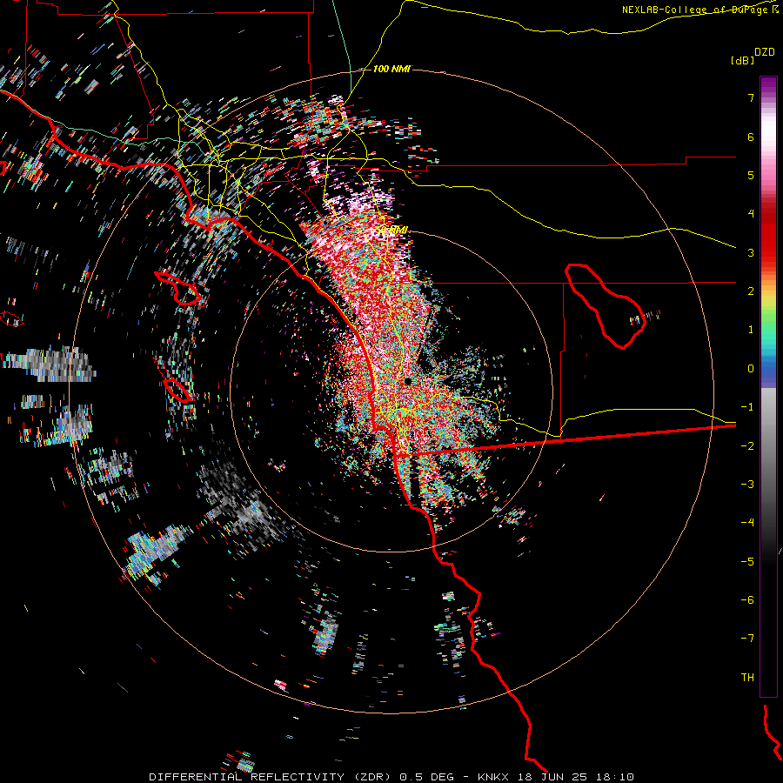Click the -3 value on the dB scale
783x783 pixels.
[747, 485]
